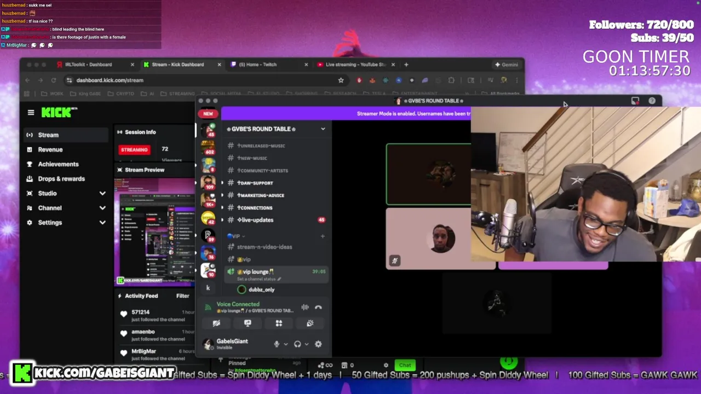This screenshot has width=701, height=394.
Task: Select user dubbz_only in vip lounge
Action: tap(261, 289)
